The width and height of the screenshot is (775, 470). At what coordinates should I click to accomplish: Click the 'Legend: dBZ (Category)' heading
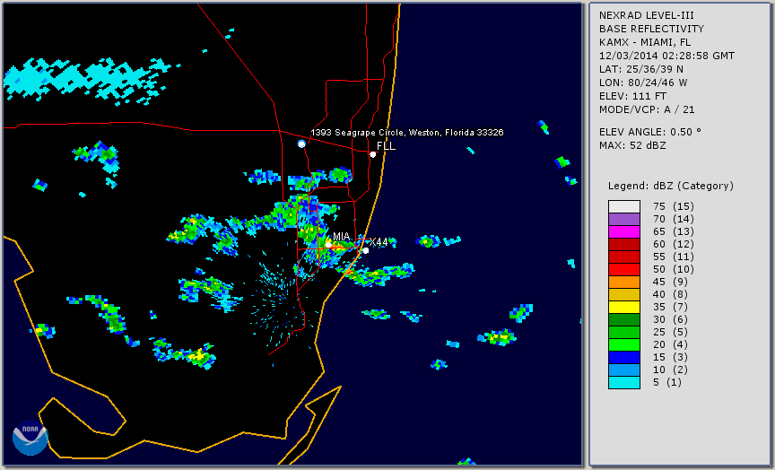click(671, 186)
